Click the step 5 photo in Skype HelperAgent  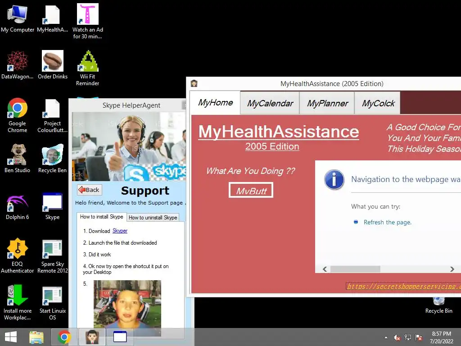click(127, 304)
